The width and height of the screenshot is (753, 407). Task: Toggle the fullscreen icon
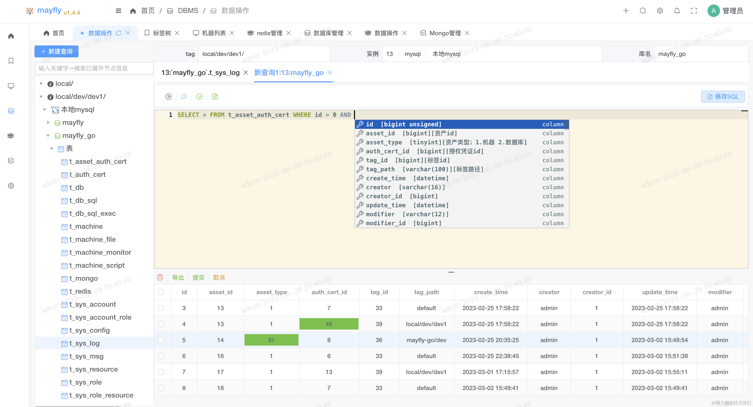[694, 11]
